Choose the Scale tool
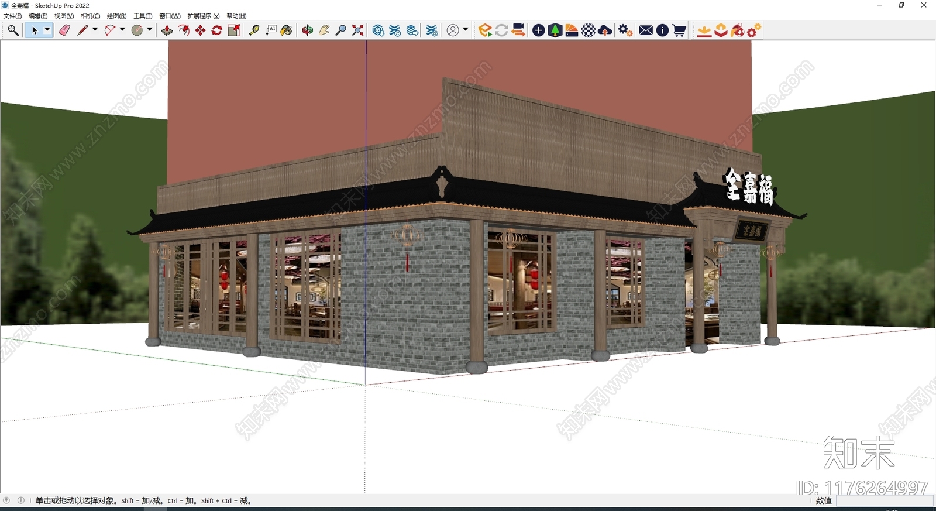Image resolution: width=936 pixels, height=511 pixels. [x=233, y=30]
